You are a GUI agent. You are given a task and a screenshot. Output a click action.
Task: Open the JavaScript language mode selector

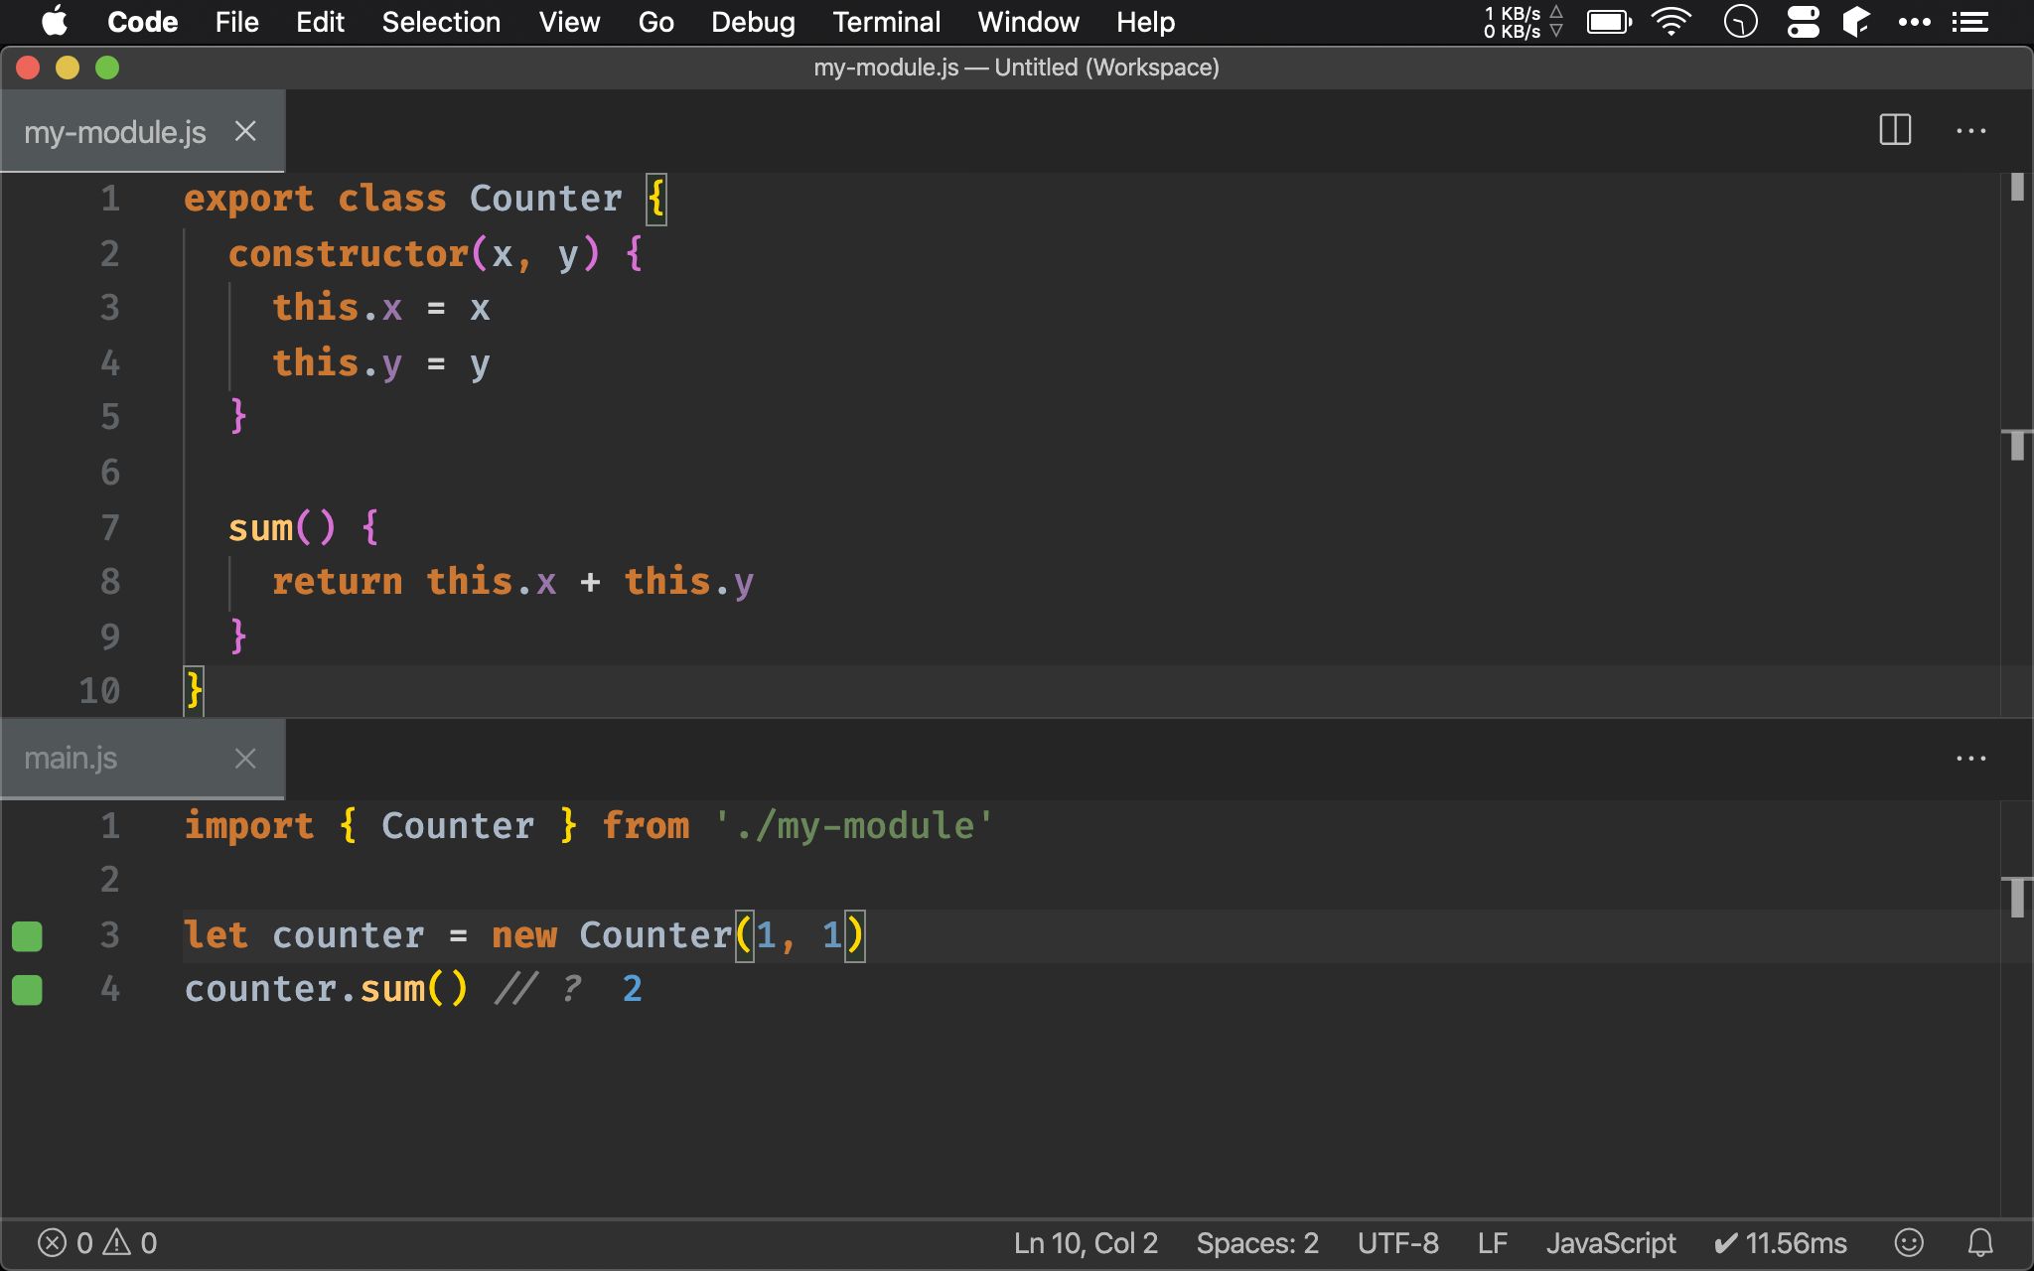click(x=1610, y=1243)
